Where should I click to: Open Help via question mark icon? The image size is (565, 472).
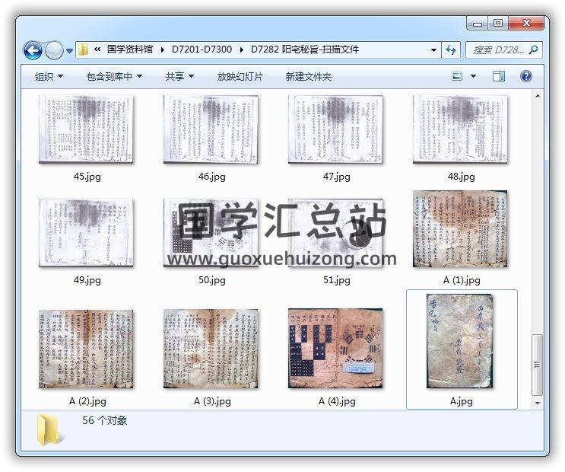[526, 76]
